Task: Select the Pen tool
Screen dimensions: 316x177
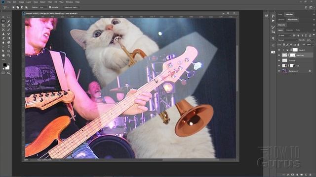Action: [x=3, y=47]
